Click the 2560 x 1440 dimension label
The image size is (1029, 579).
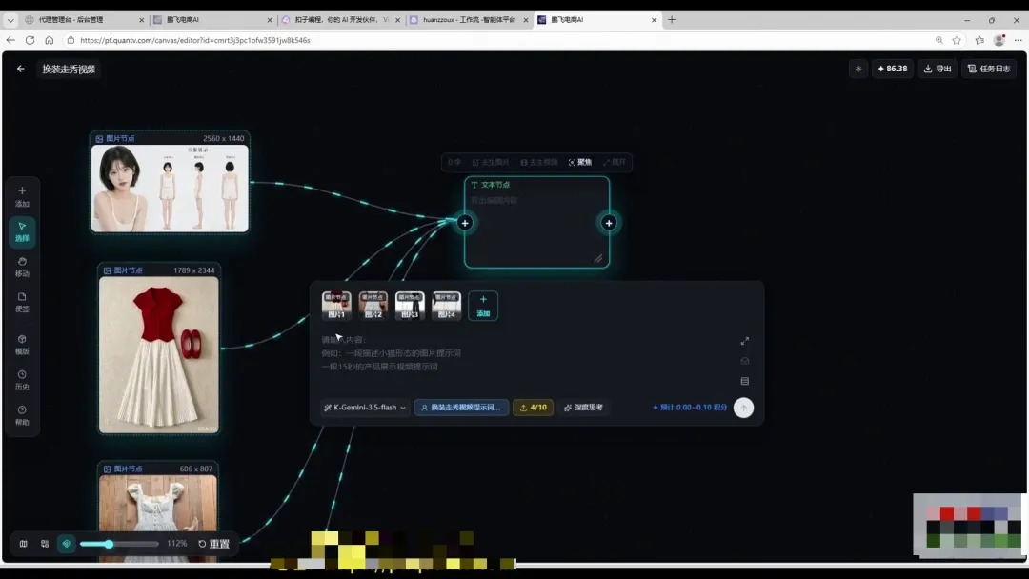pos(223,138)
